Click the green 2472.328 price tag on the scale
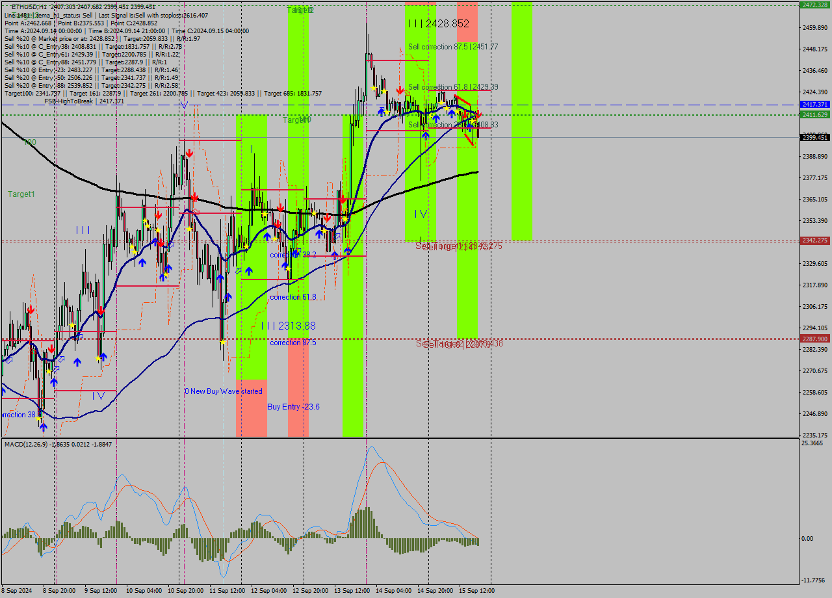Image resolution: width=832 pixels, height=598 pixels. point(813,5)
